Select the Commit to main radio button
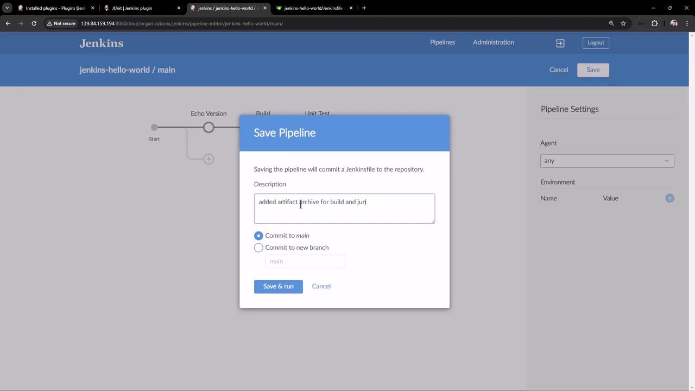The image size is (695, 391). click(258, 236)
